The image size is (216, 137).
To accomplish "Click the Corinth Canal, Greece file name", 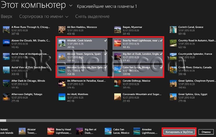I will click(191, 27).
